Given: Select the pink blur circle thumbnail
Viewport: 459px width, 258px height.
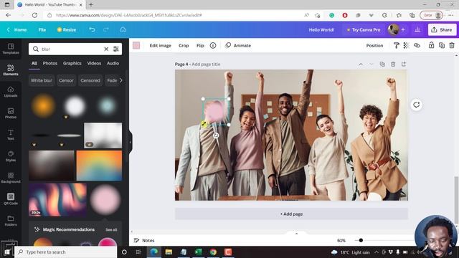Looking at the screenshot, I should (105, 199).
